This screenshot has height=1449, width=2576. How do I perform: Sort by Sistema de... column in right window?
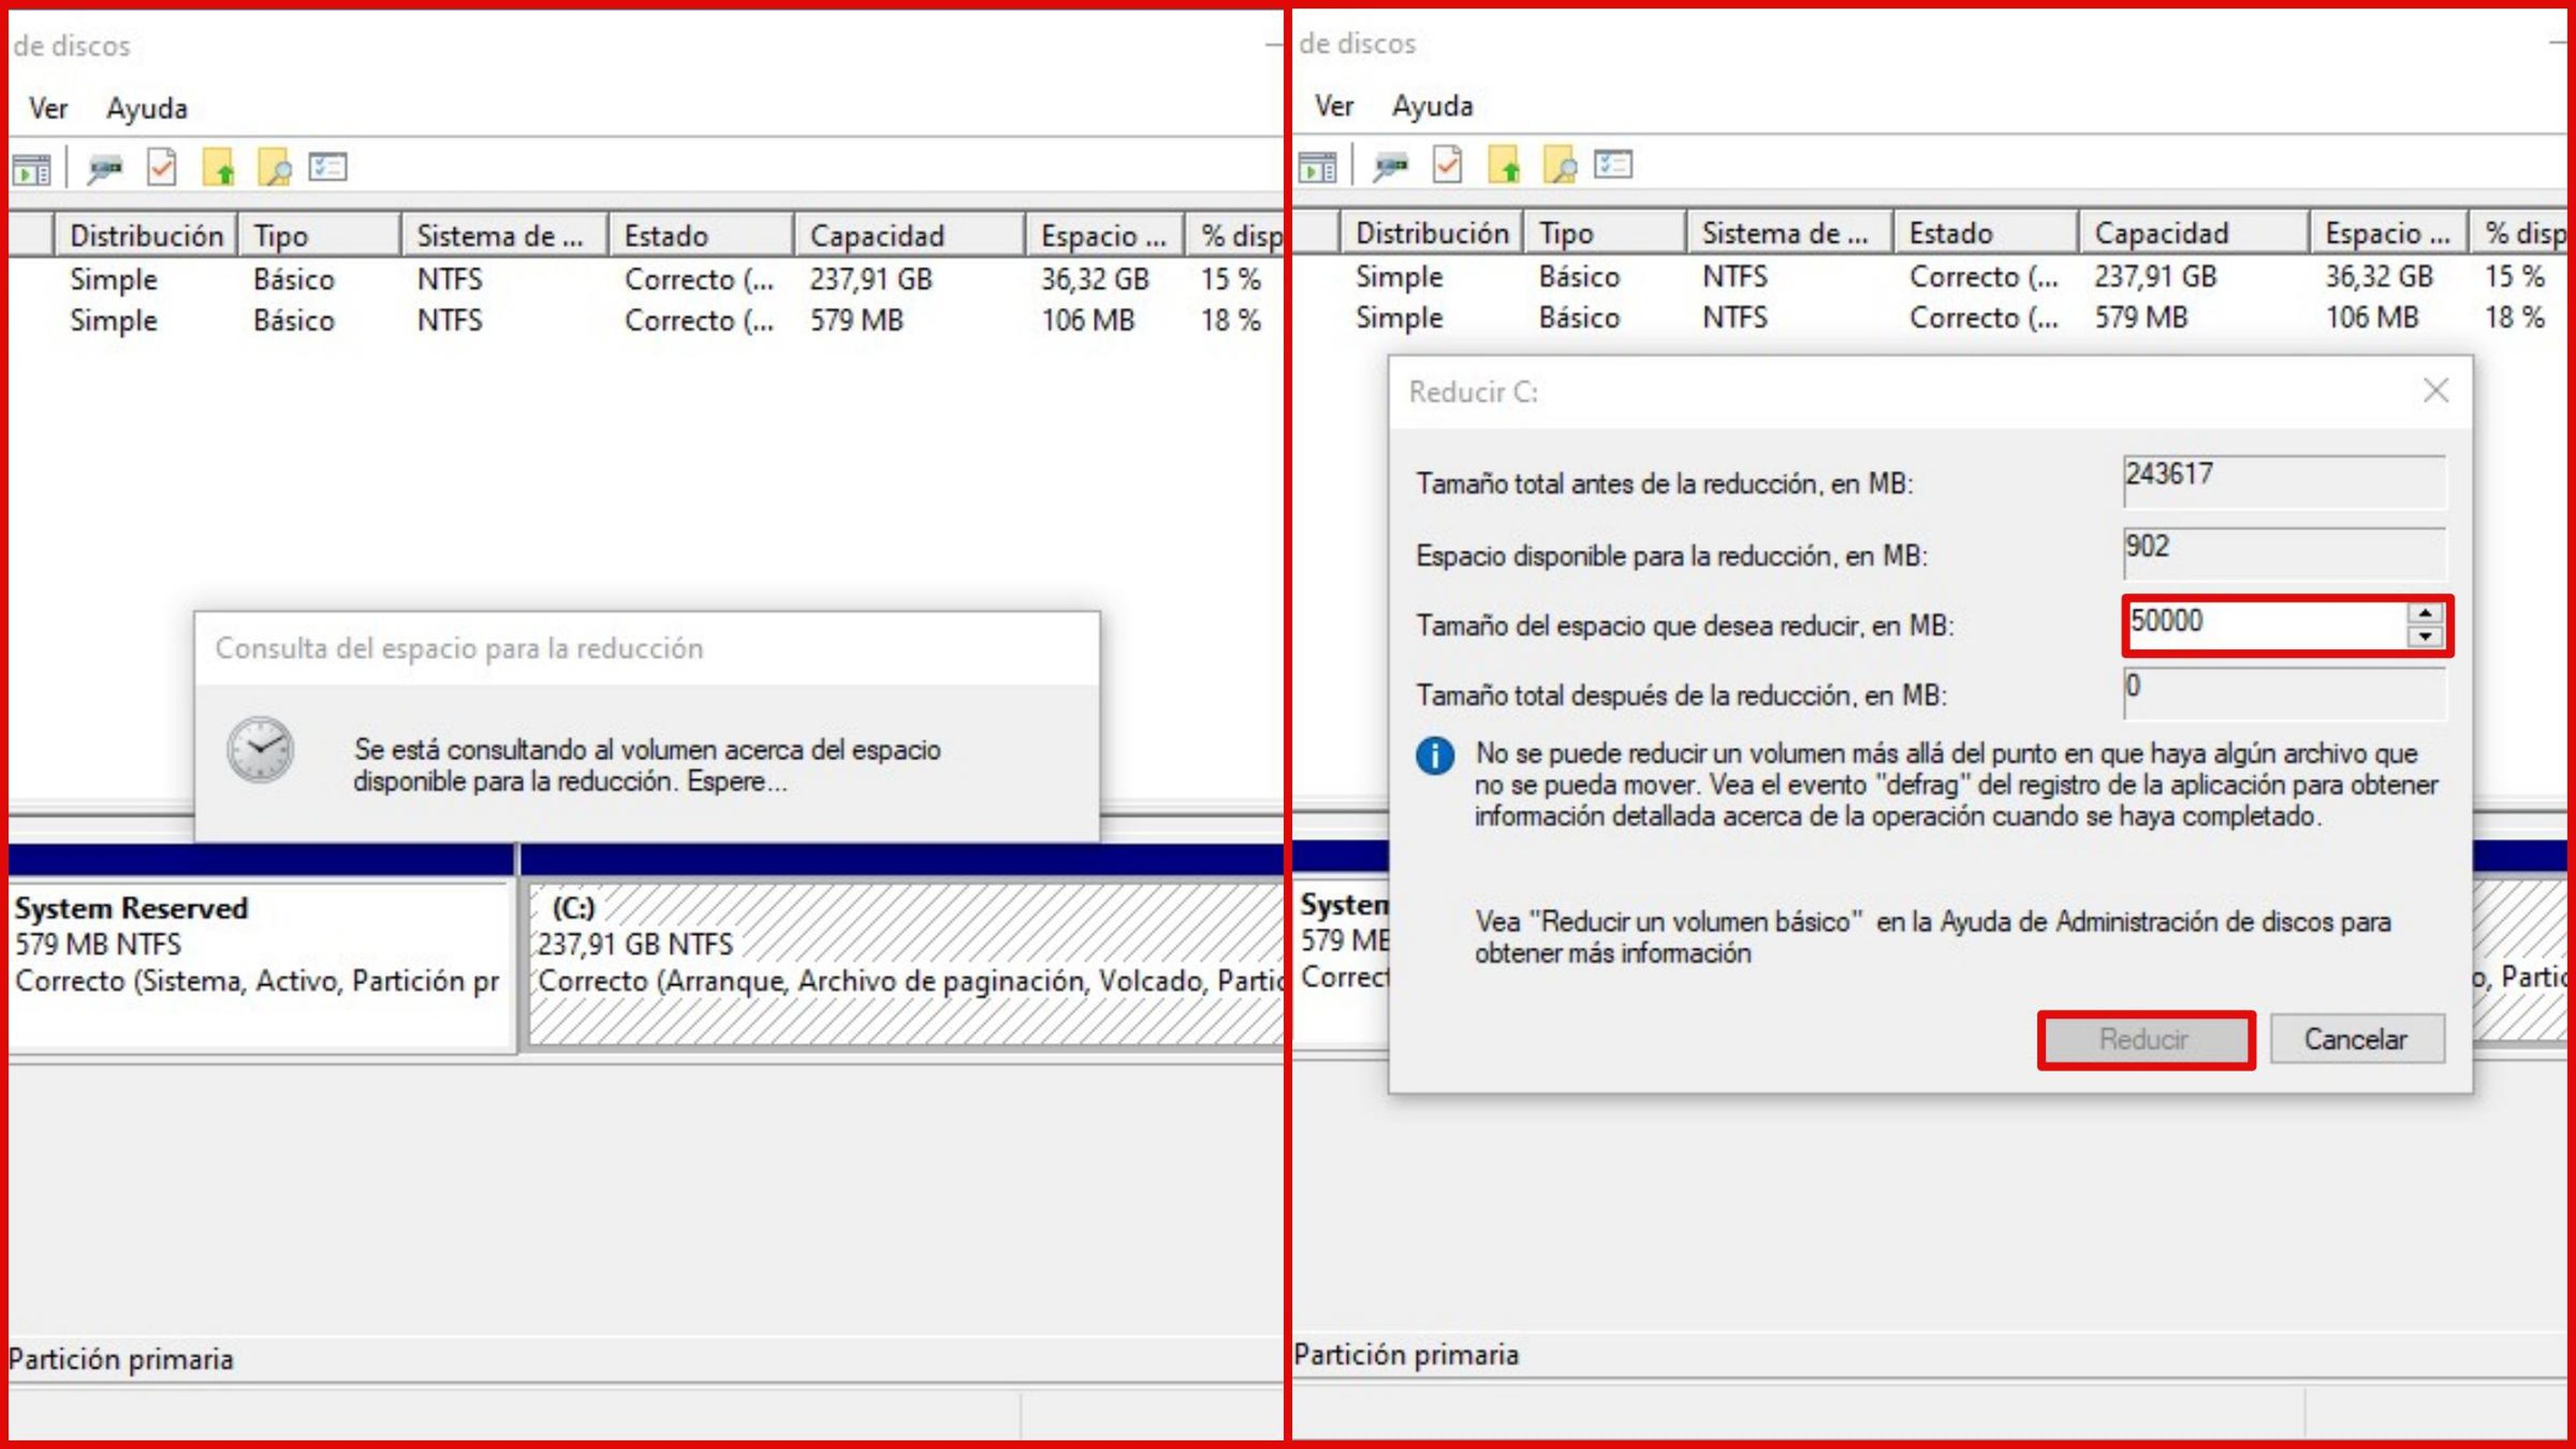click(1791, 233)
